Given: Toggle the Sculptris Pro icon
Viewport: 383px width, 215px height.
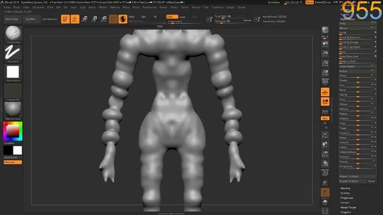Looking at the screenshot, I should pyautogui.click(x=123, y=19).
